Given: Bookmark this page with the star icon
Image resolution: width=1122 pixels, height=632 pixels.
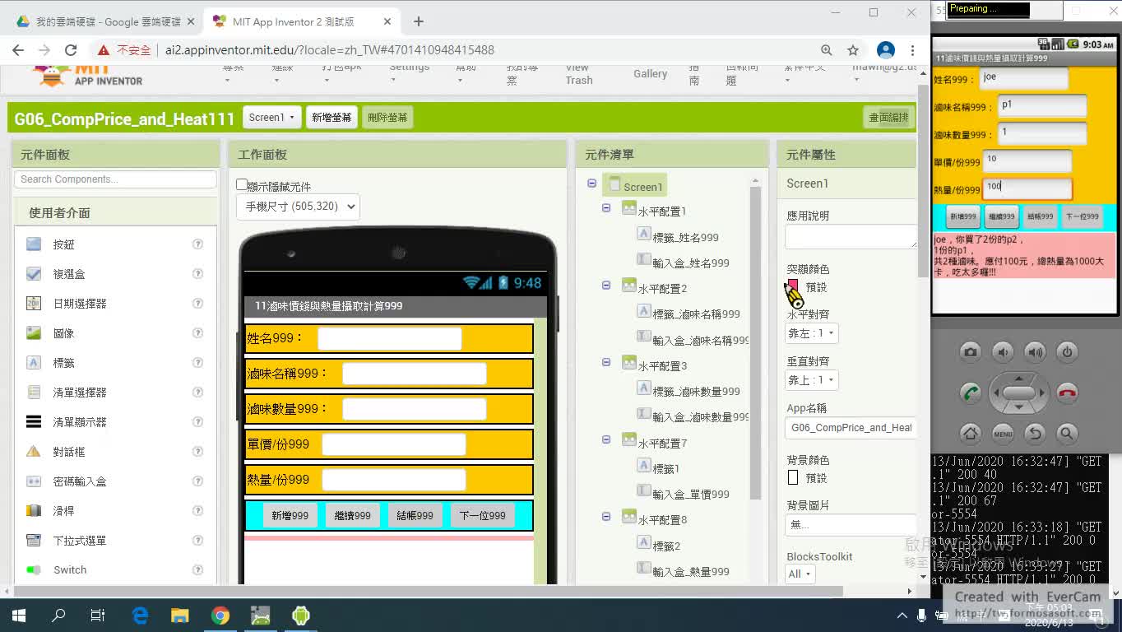Looking at the screenshot, I should 853,50.
